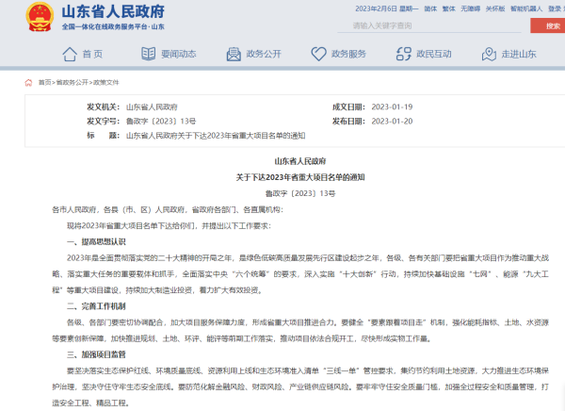This screenshot has height=411, width=565.
Task: Go to the 要闻动态 navigation tab
Action: [178, 54]
